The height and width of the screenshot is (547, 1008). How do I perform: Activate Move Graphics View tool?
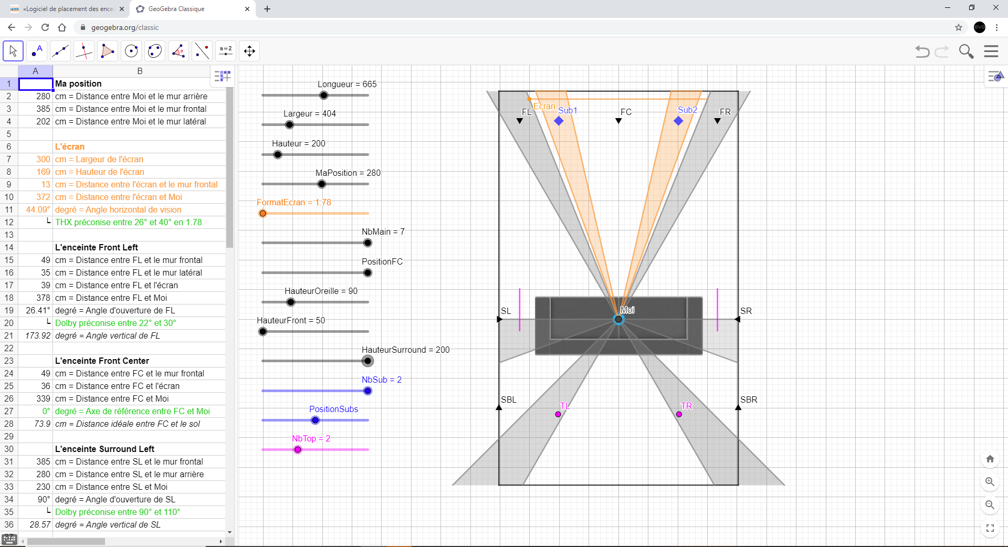[x=249, y=51]
